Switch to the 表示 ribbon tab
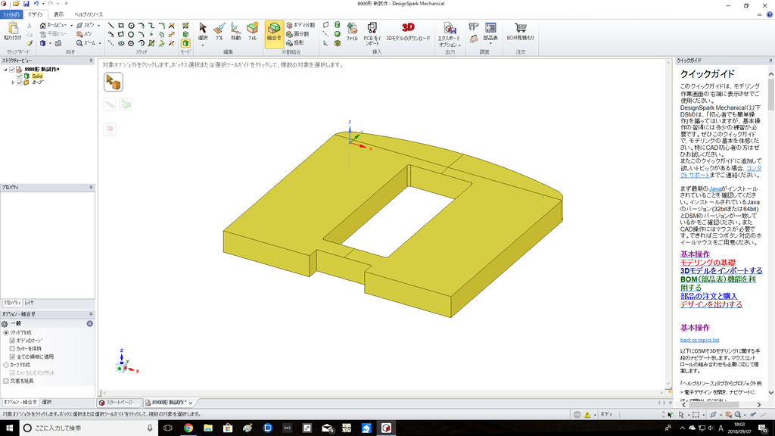 click(58, 14)
